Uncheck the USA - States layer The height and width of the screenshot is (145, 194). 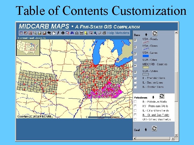point(135,72)
